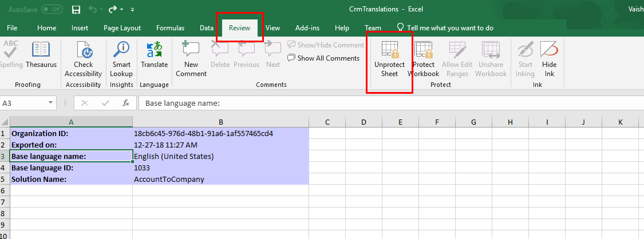The image size is (644, 239).
Task: Select column C header
Action: 327,122
